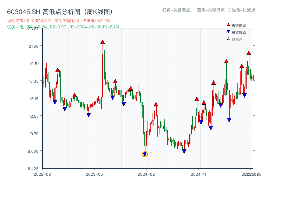This screenshot has height=210, width=281.
Task: Click the red triangle above the 2025 peak candle
Action: [x=248, y=54]
